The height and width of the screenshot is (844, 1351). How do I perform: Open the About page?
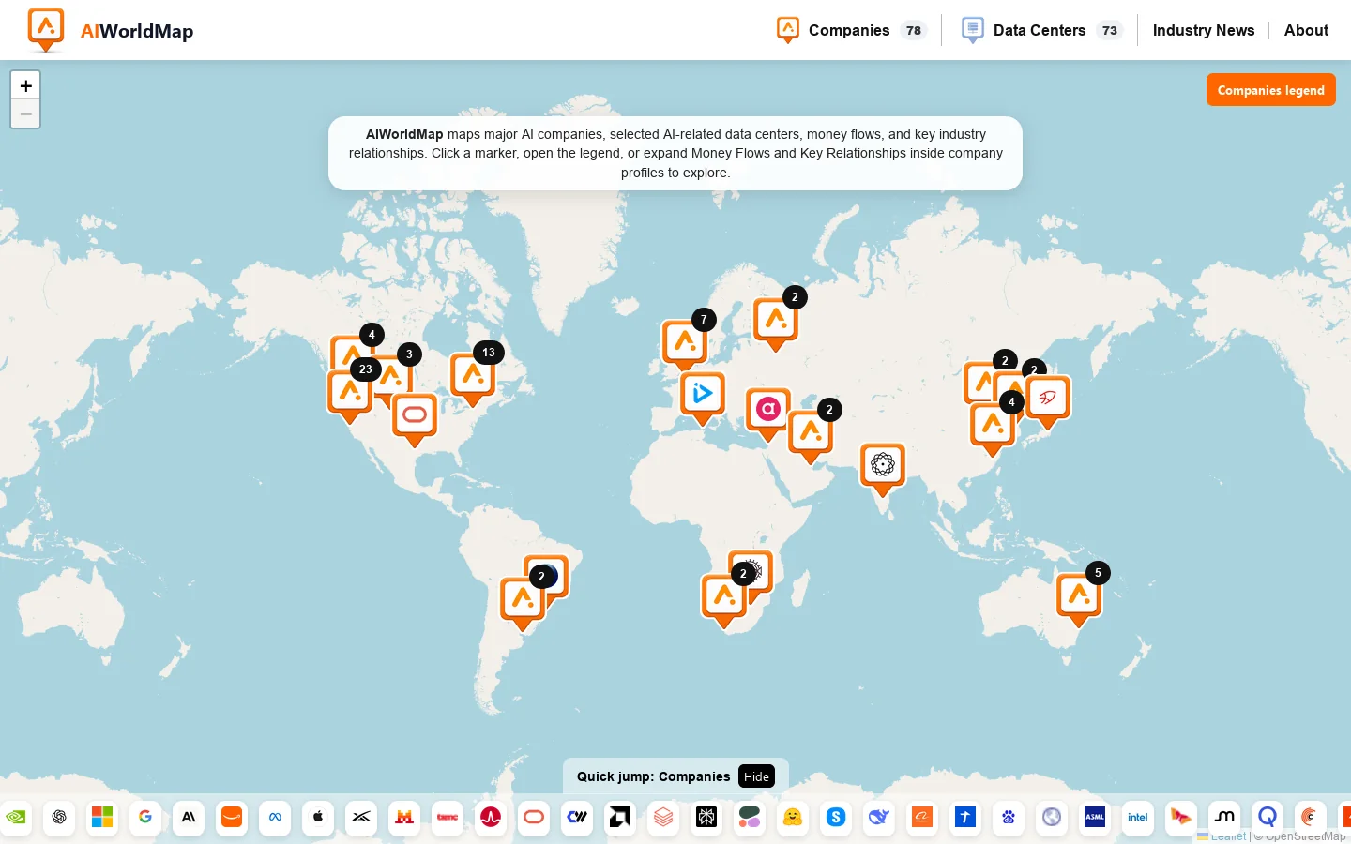(1306, 30)
